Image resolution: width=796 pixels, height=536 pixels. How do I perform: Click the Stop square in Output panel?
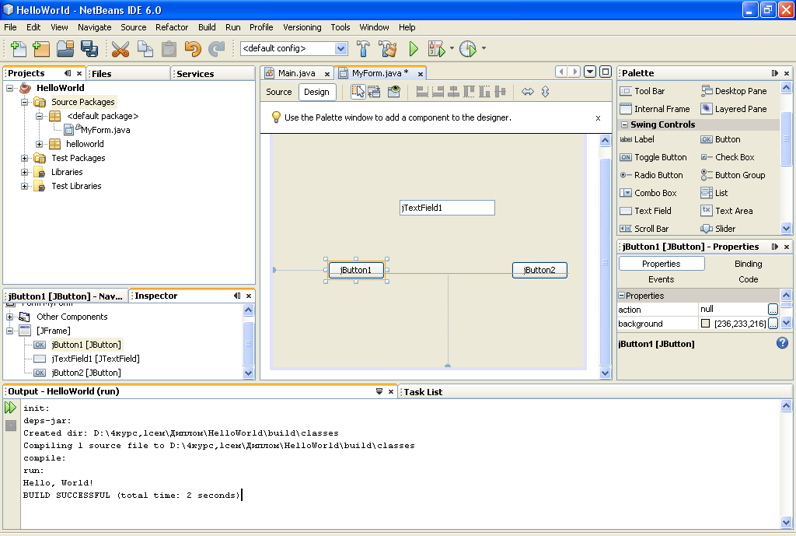(11, 426)
